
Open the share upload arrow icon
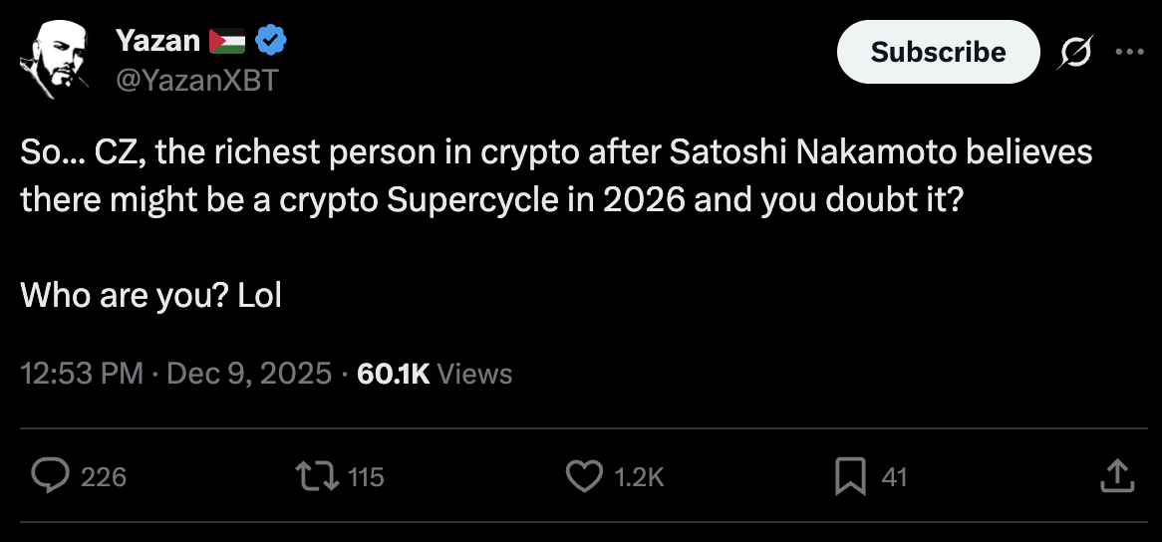click(1116, 477)
